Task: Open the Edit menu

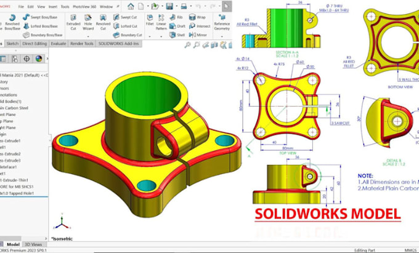Action: point(30,7)
